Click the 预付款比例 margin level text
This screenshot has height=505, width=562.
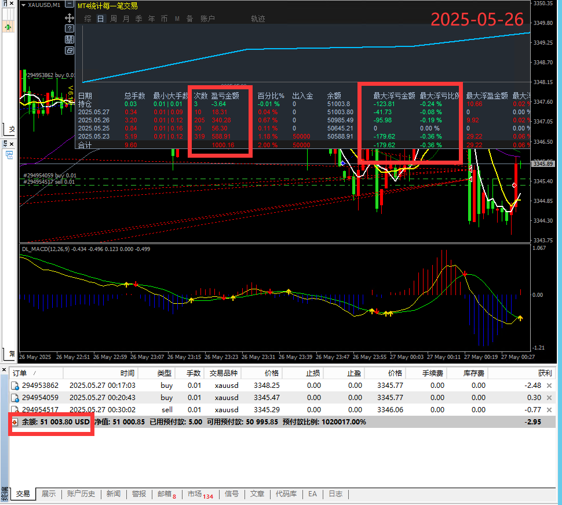point(324,422)
